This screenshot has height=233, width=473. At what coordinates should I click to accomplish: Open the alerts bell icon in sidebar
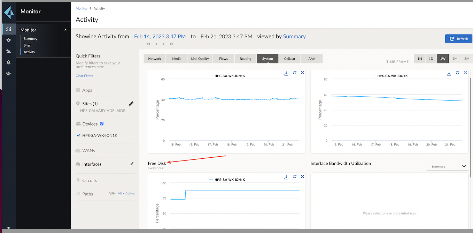[x=9, y=62]
